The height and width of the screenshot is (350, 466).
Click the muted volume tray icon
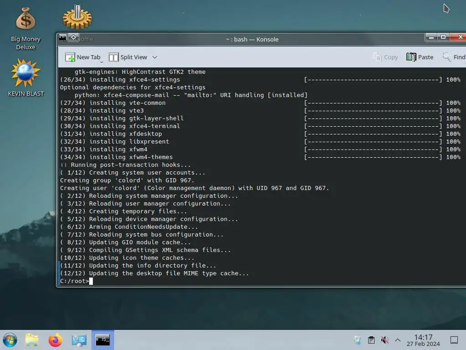[x=385, y=340]
